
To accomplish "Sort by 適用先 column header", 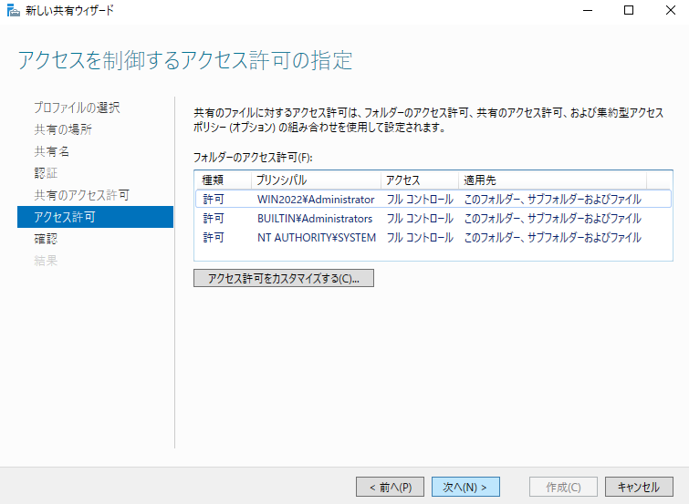I will pos(552,180).
